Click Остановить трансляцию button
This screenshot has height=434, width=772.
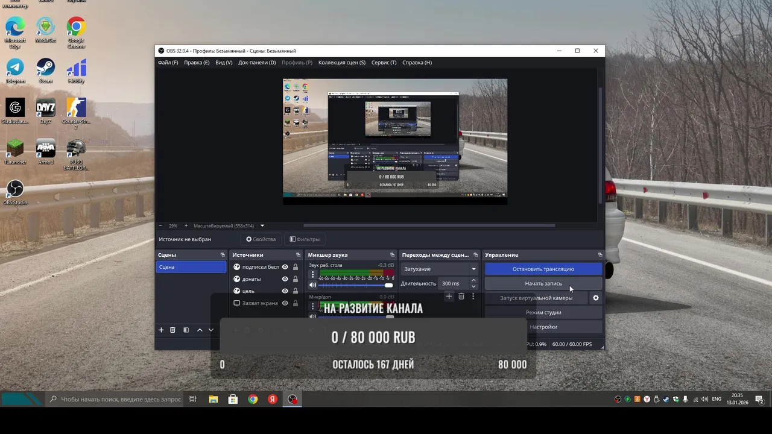[543, 269]
